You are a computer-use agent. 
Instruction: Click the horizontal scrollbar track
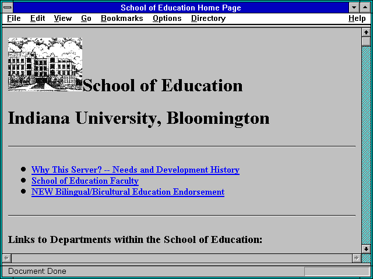pos(182,258)
